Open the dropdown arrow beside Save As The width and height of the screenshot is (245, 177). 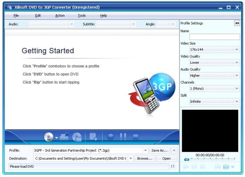coord(174,150)
